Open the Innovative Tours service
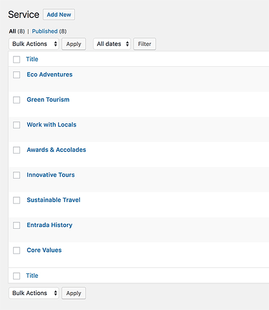This screenshot has width=269, height=310. point(51,175)
